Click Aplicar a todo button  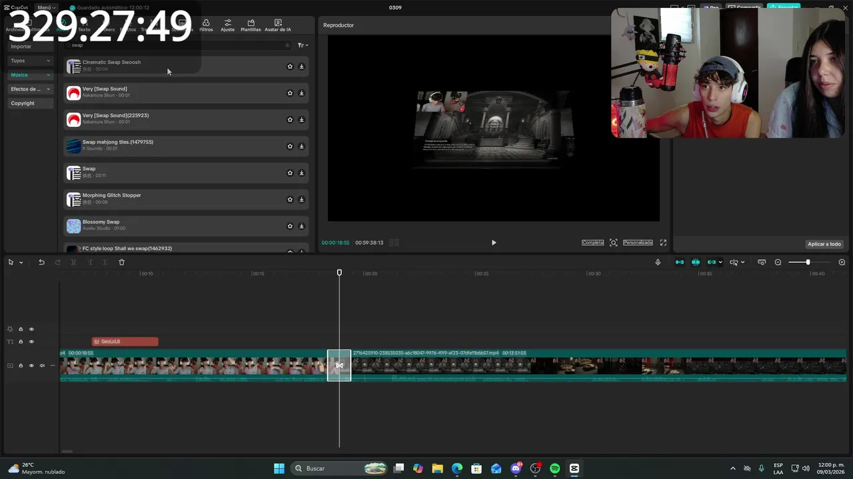click(824, 244)
